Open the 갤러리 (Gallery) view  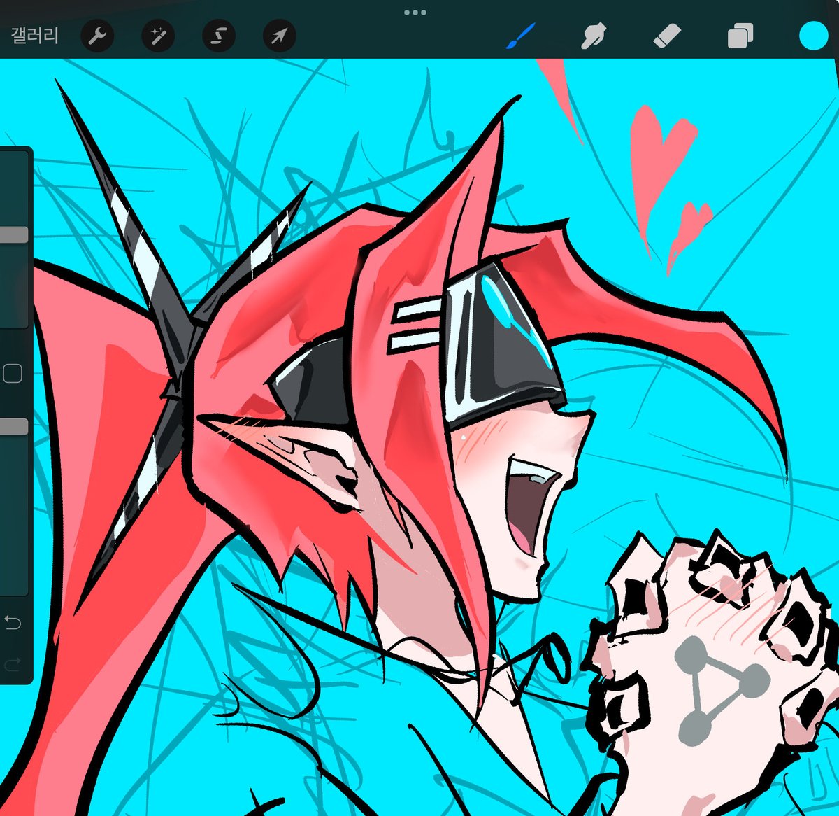pos(34,36)
